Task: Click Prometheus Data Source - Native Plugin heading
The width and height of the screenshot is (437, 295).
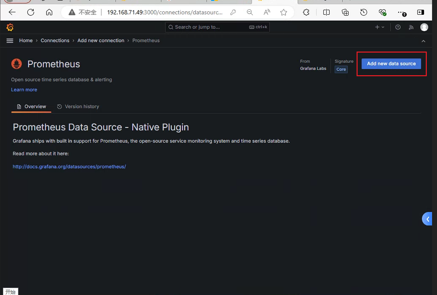Action: [101, 127]
